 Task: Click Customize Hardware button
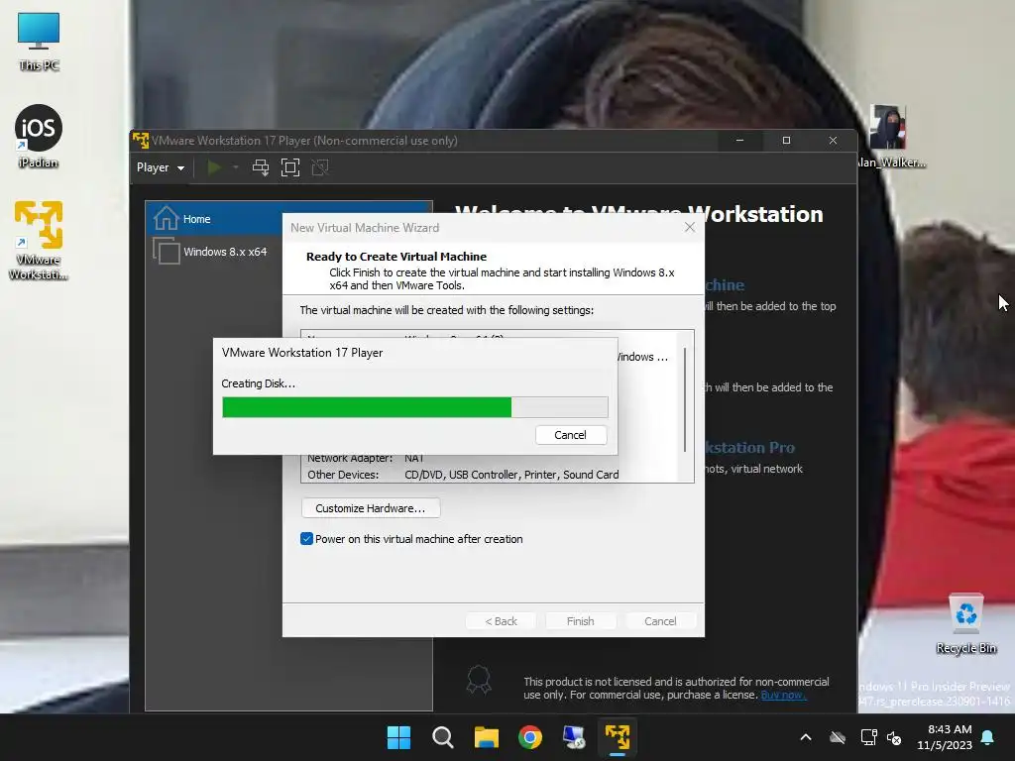371,508
